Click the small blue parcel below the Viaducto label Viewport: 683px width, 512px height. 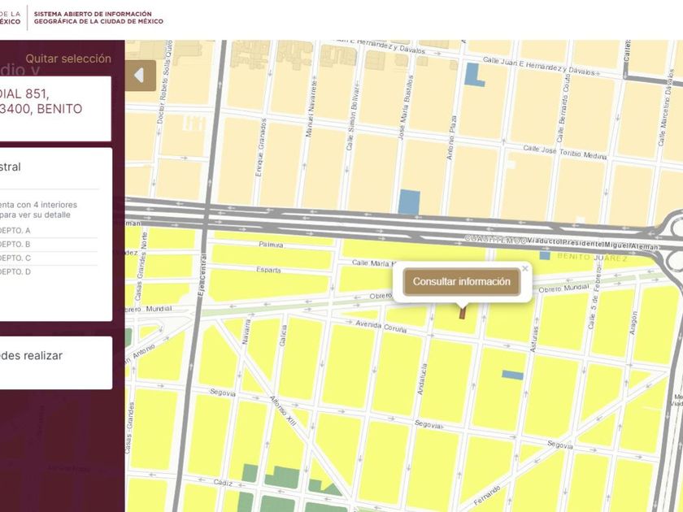click(x=545, y=255)
